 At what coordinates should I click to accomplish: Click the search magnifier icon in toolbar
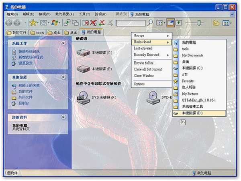(150, 23)
